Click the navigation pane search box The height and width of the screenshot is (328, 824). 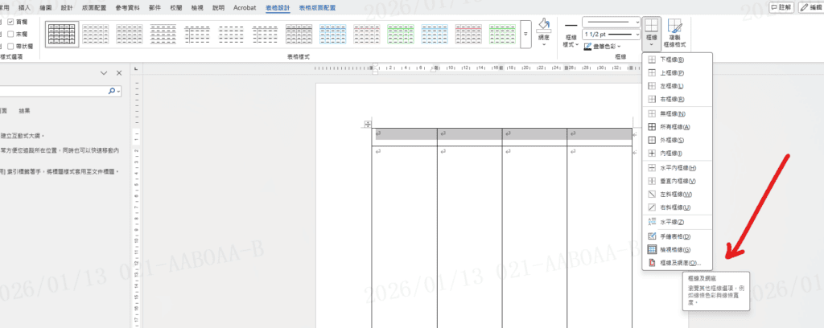click(x=56, y=92)
